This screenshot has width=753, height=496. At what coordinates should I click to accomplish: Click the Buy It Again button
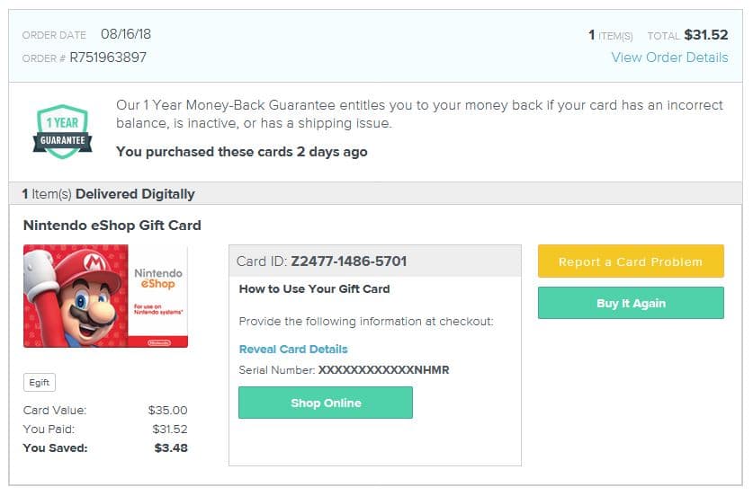[x=631, y=303]
